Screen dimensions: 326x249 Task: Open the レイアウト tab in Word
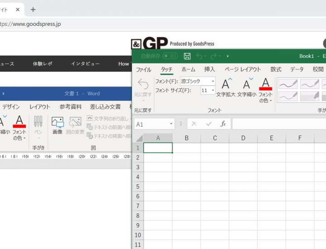pos(40,107)
